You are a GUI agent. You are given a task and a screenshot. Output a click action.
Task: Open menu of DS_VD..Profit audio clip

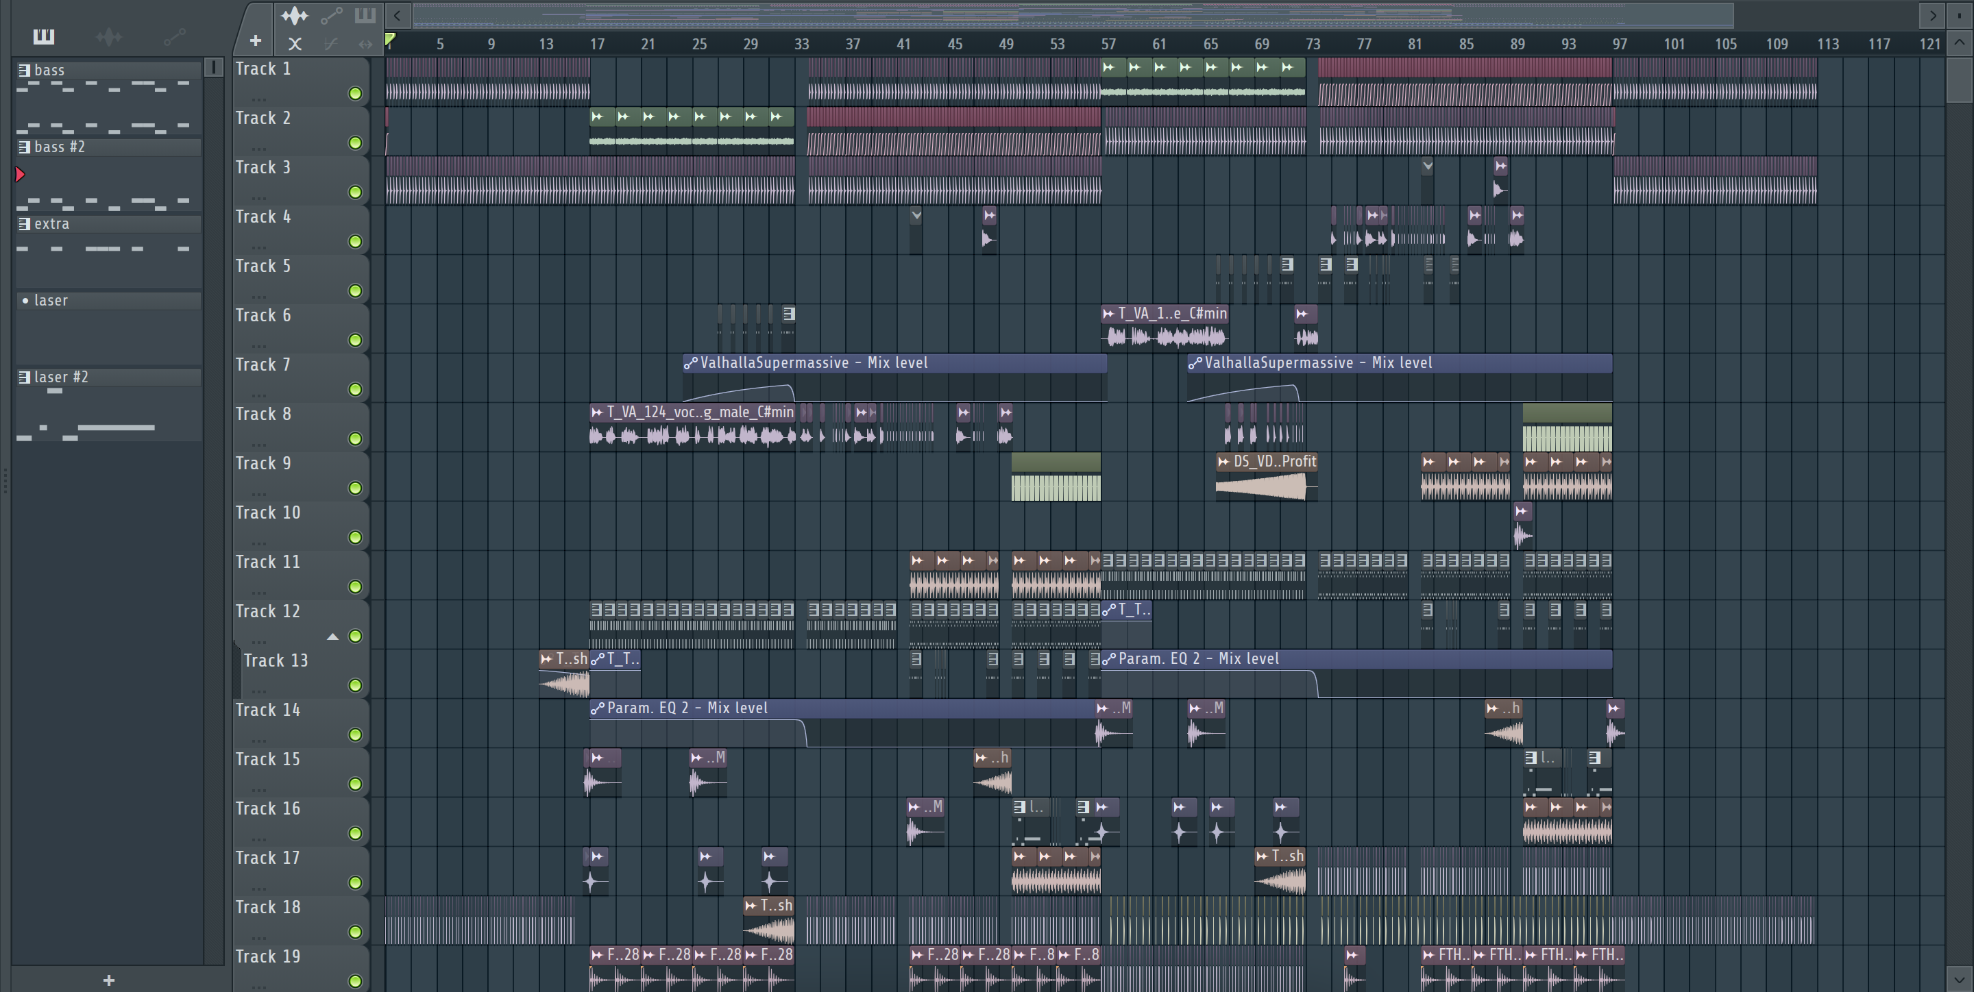1223,461
